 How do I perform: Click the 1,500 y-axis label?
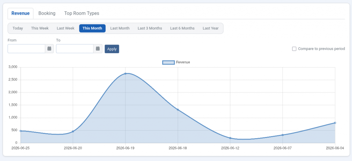pyautogui.click(x=13, y=105)
